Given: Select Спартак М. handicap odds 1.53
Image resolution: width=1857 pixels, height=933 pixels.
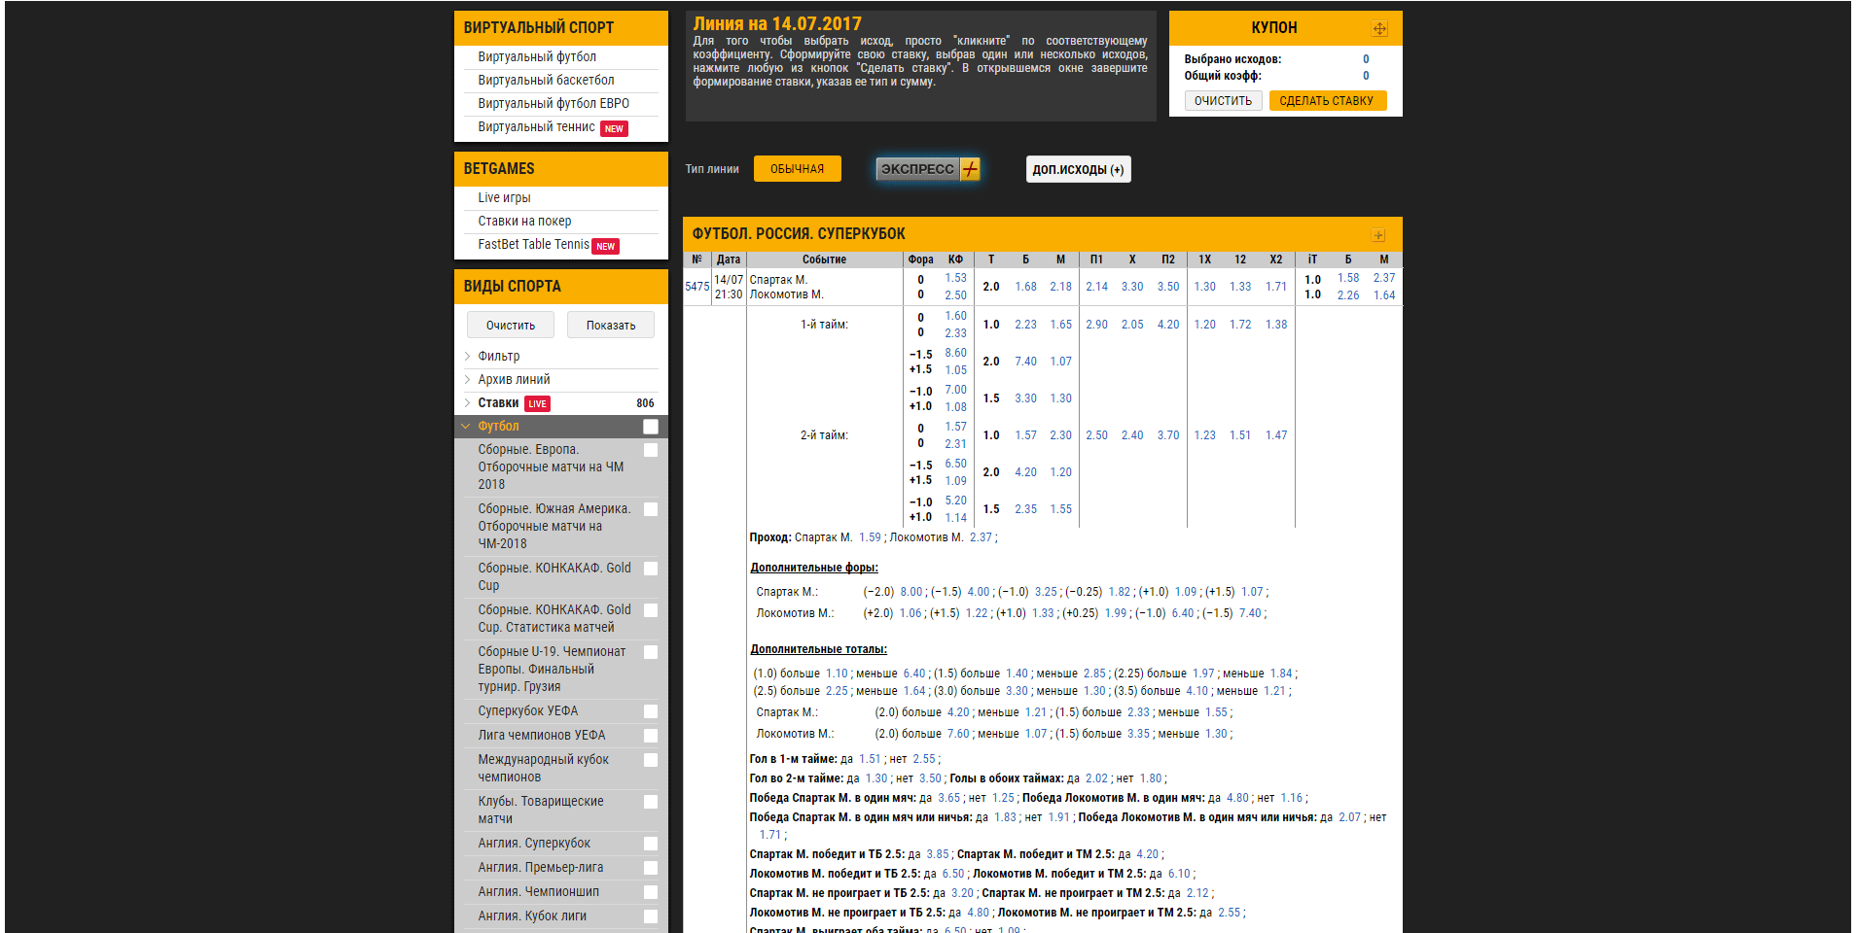Looking at the screenshot, I should [955, 278].
